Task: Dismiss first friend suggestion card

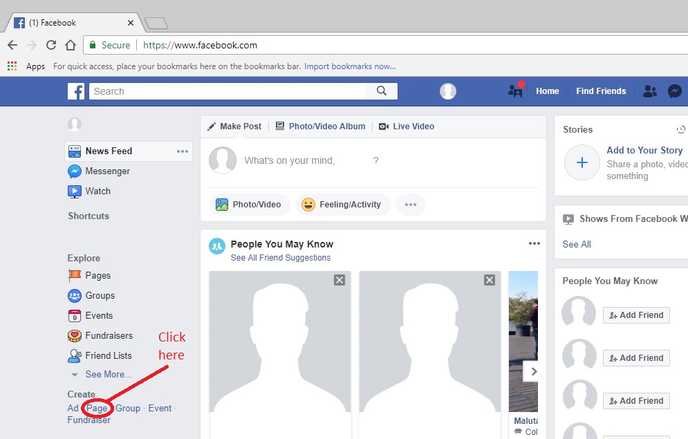Action: coord(340,280)
